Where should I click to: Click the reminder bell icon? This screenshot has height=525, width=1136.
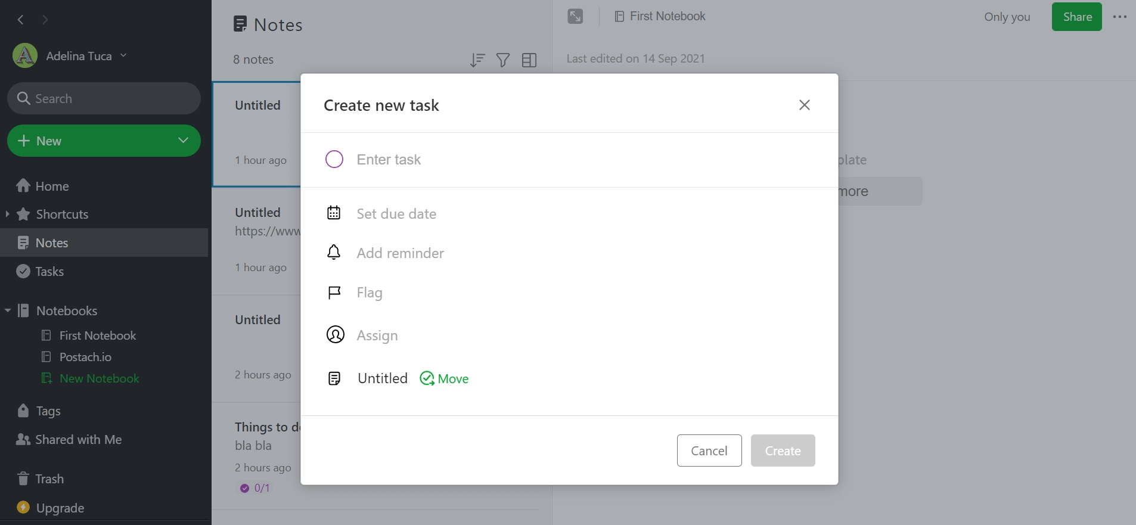[x=334, y=253]
